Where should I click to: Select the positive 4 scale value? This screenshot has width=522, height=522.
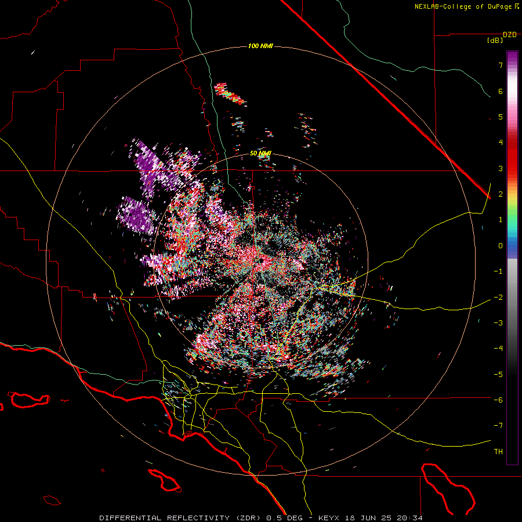pyautogui.click(x=501, y=143)
